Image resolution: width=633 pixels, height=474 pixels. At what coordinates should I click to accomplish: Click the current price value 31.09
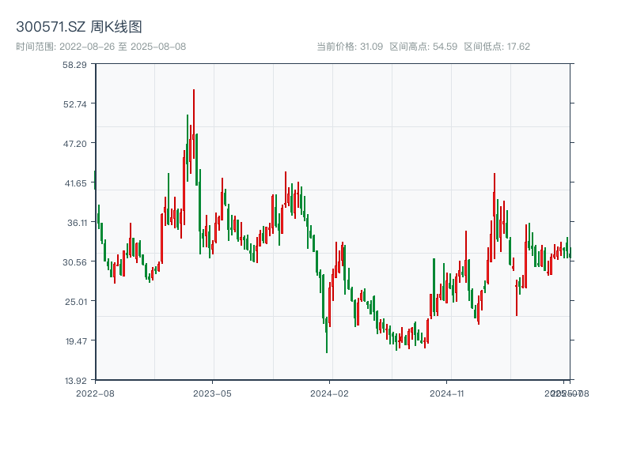coord(371,47)
